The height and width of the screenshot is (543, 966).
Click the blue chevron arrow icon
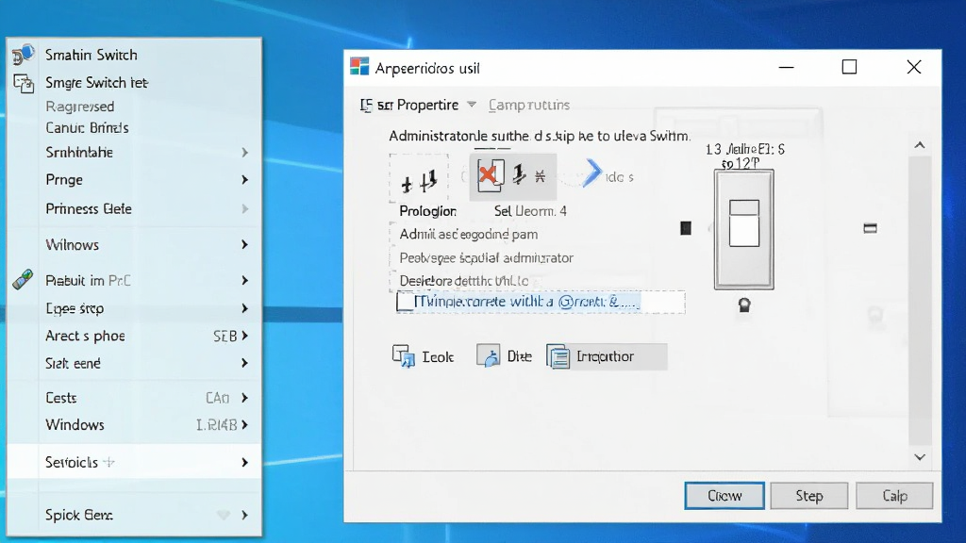[592, 173]
